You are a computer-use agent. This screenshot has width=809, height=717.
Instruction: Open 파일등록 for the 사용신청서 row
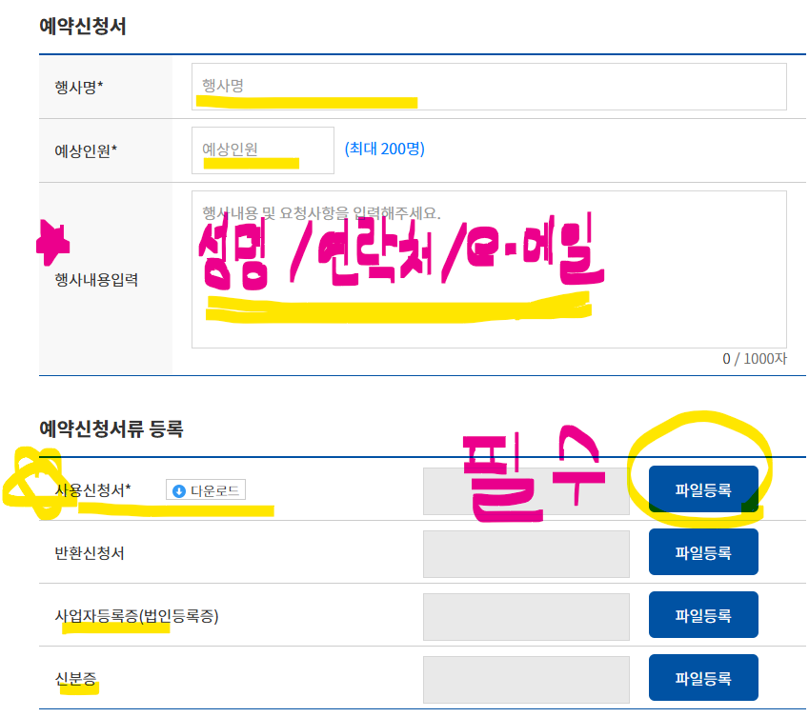pos(703,489)
